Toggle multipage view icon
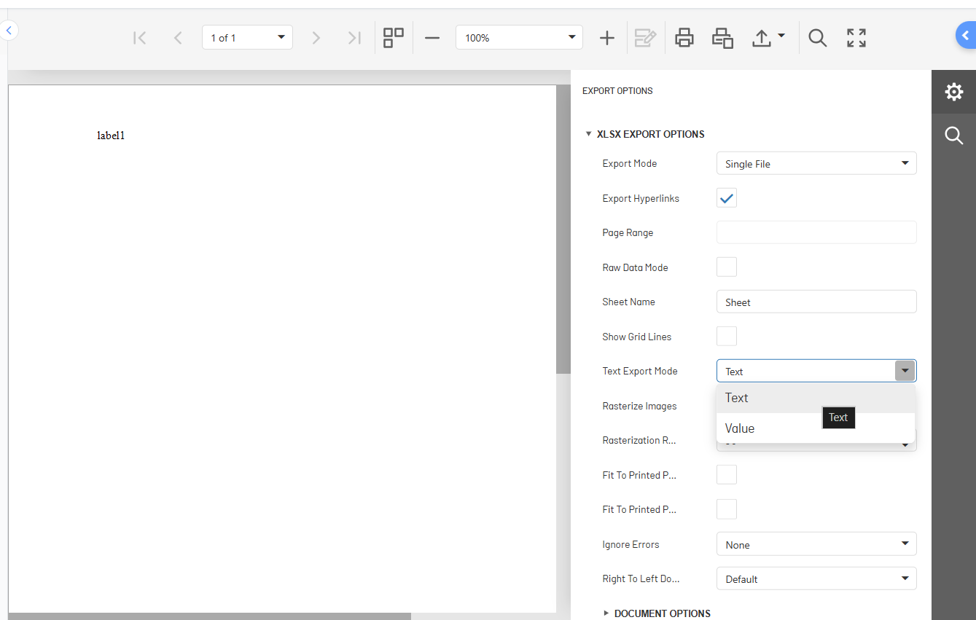976x620 pixels. [x=394, y=38]
